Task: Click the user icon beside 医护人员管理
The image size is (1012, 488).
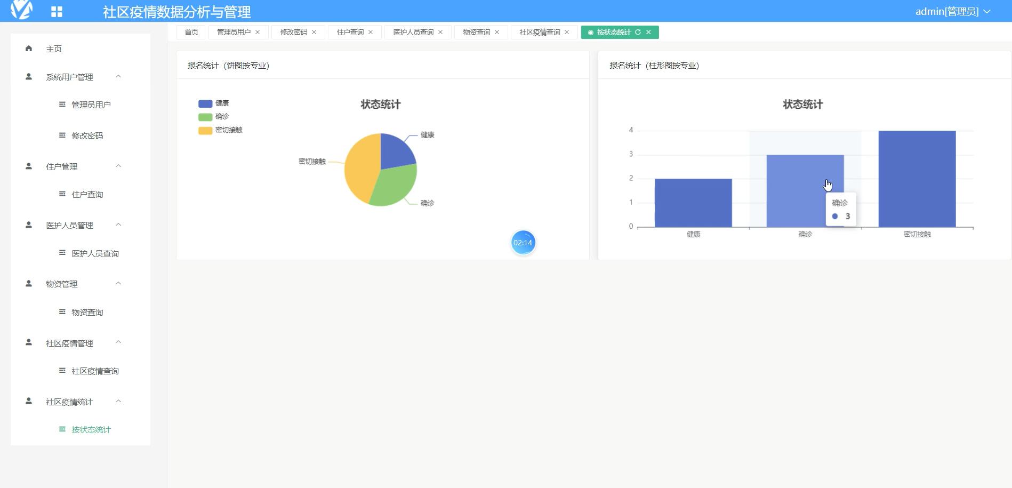Action: [28, 225]
